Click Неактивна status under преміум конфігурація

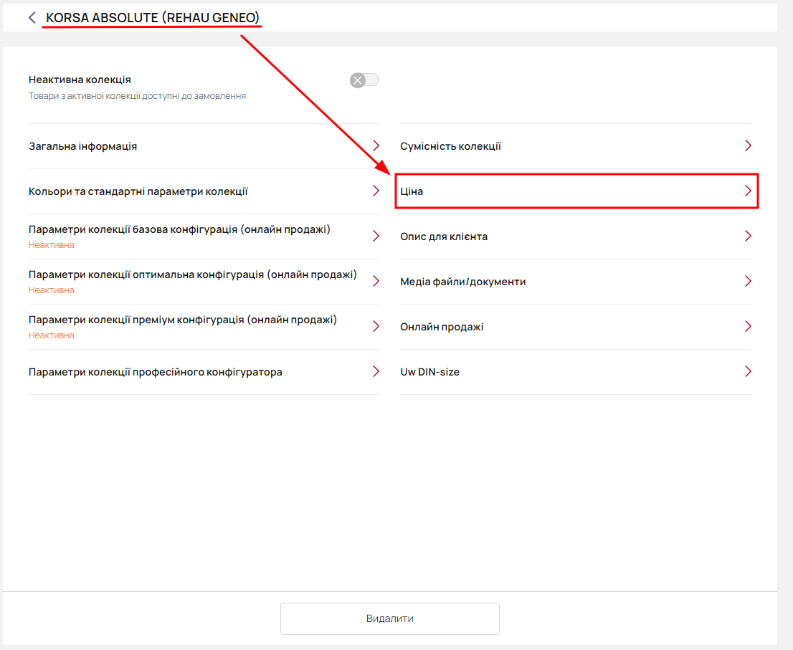(x=51, y=335)
